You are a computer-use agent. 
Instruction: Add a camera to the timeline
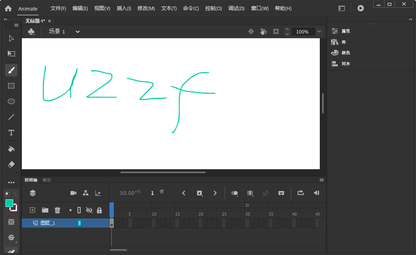[x=73, y=193]
